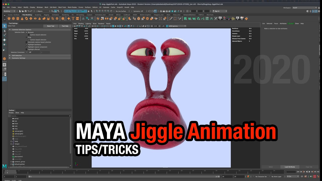Image resolution: width=322 pixels, height=181 pixels.
Task: Uncheck Highlight nearest component
Action: point(26,47)
